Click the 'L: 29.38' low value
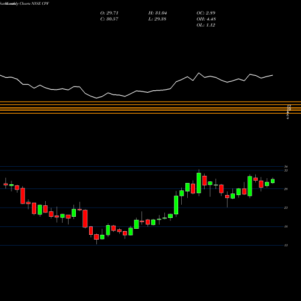The height and width of the screenshot is (301, 301). pos(157,19)
